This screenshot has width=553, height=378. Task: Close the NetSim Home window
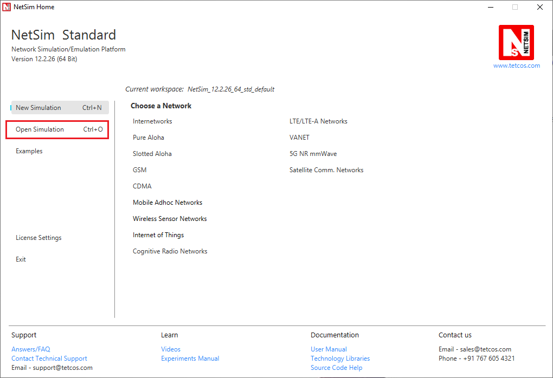[x=540, y=7]
